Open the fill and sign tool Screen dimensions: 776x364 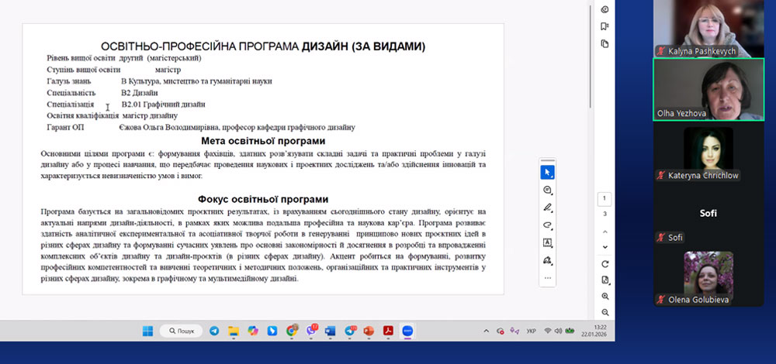pos(548,260)
